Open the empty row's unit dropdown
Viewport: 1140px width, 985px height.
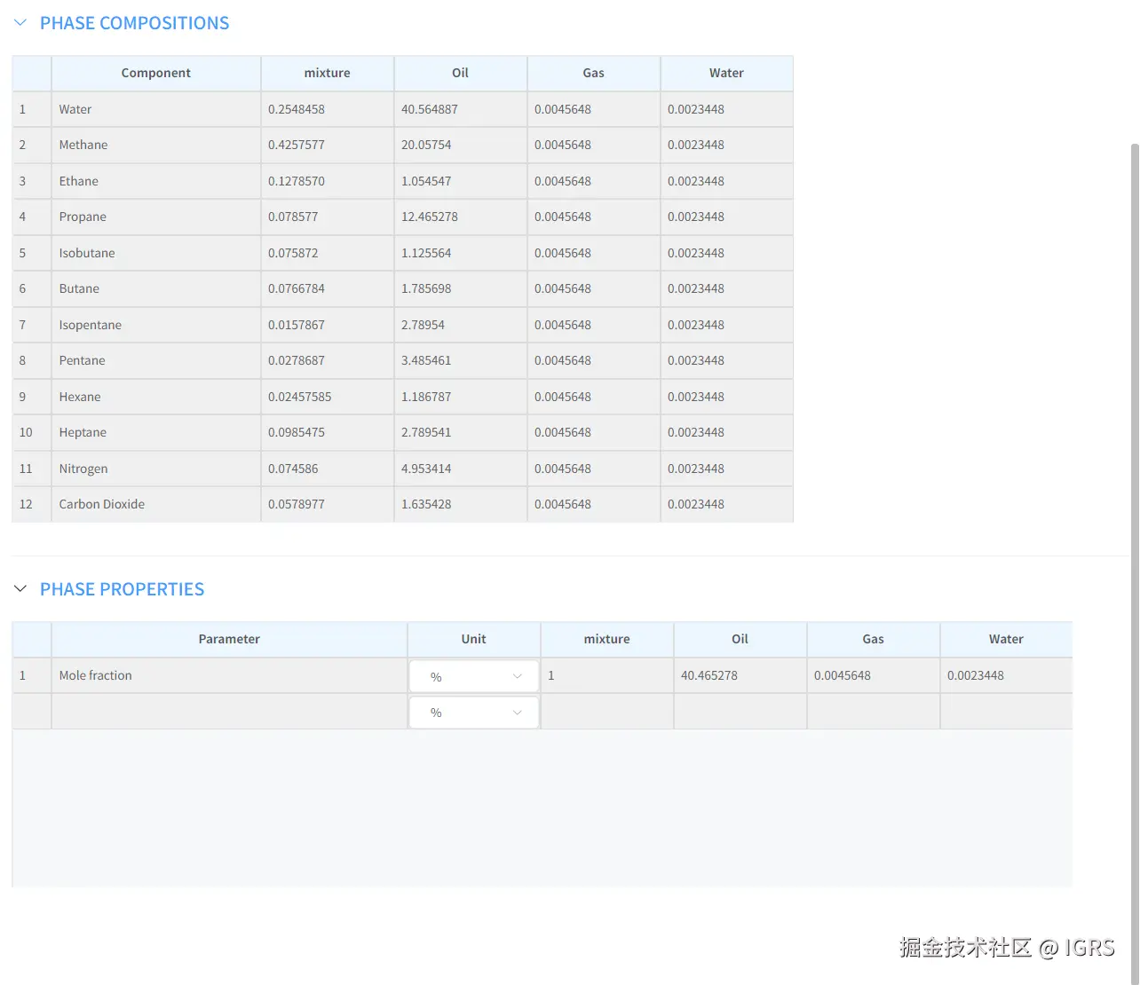[x=474, y=713]
